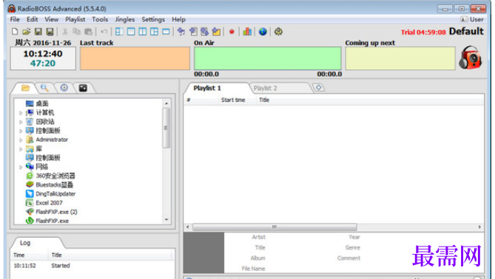Open the Help menu
Screen dimensions: 495x279
pos(178,19)
